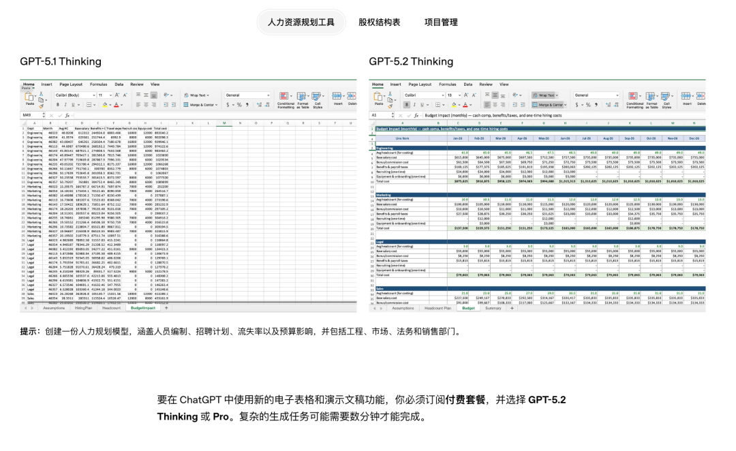This screenshot has height=451, width=736.
Task: Click yellow Fill Color swatch in GPT-5.1 ribbon
Action: 105,105
